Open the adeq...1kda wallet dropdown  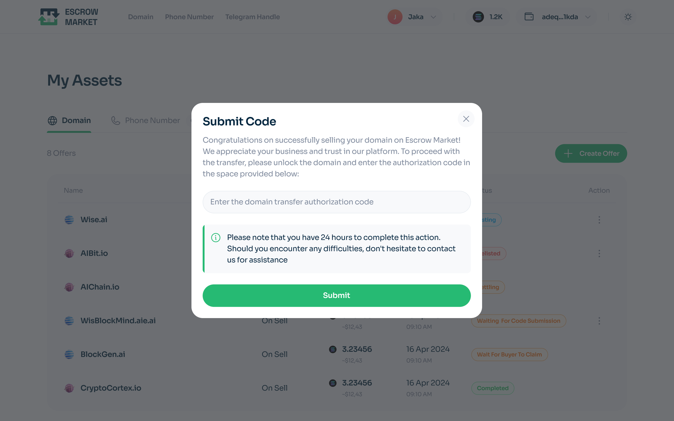[588, 17]
